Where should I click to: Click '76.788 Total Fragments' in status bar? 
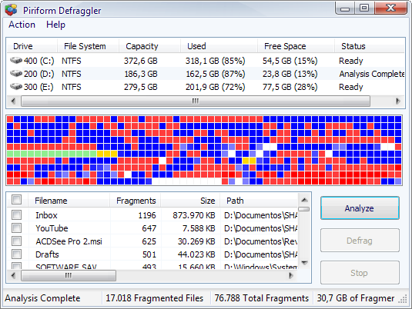coord(261,298)
